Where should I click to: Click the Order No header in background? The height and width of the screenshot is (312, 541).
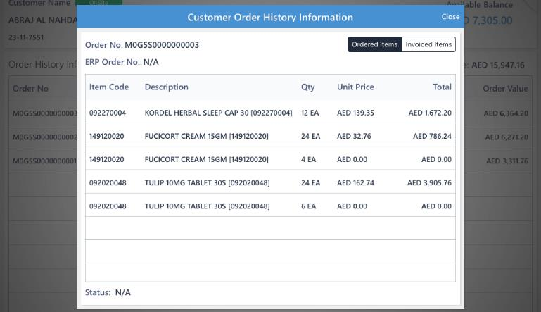click(30, 89)
